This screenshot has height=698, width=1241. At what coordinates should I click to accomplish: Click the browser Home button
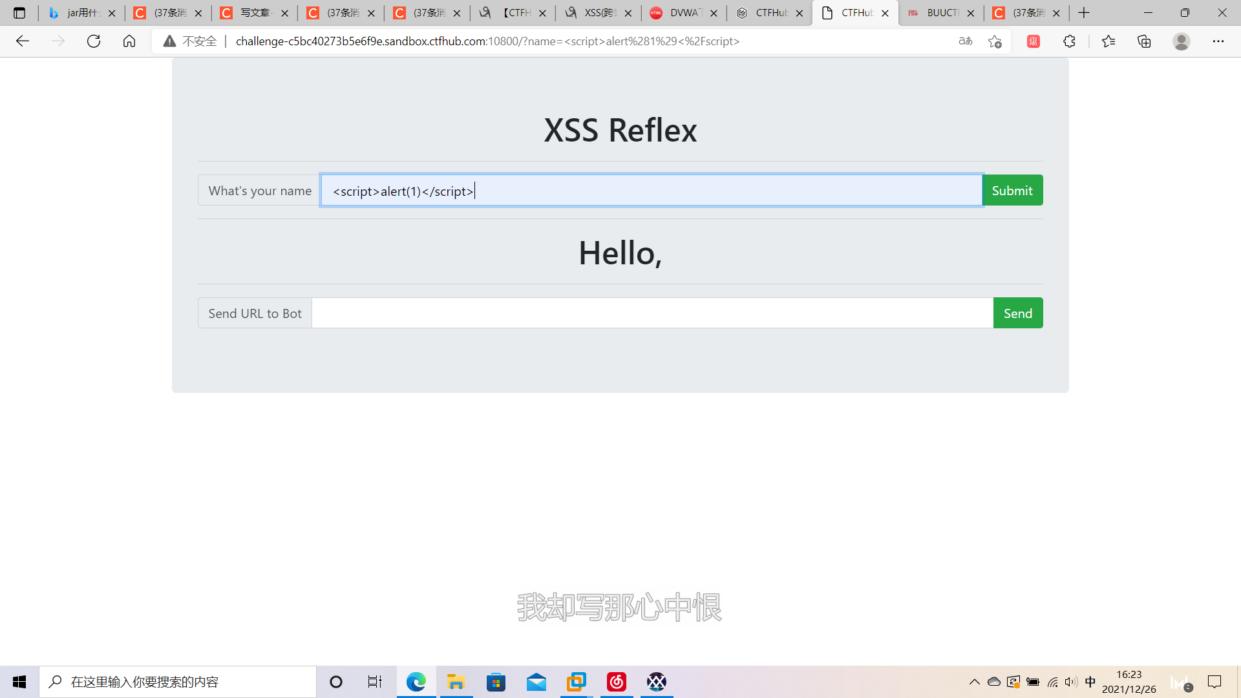[129, 41]
